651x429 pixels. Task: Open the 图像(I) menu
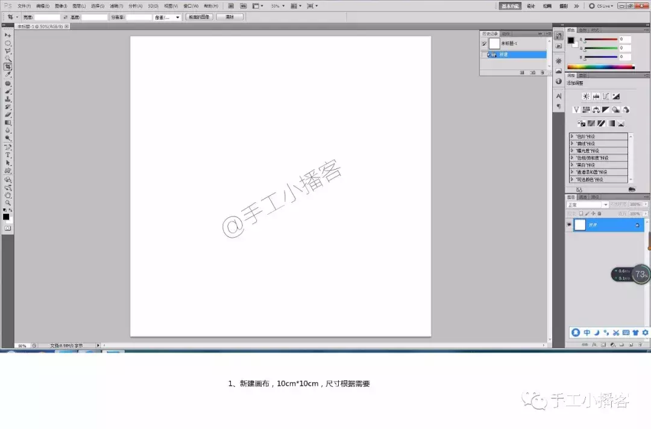(x=61, y=6)
